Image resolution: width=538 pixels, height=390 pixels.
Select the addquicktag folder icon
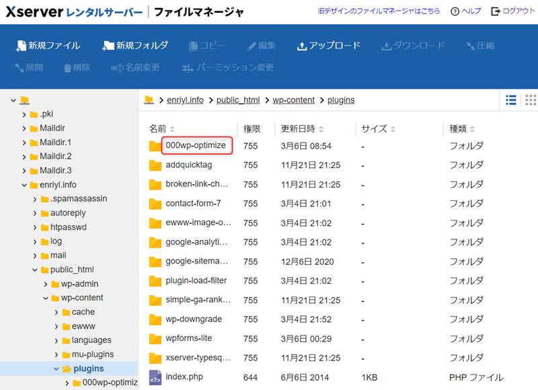155,165
